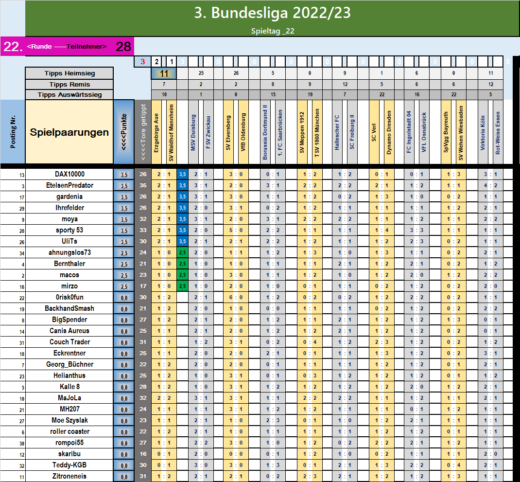Click the participant name 'gardenia'
Image resolution: width=520 pixels, height=482 pixels.
click(69, 196)
